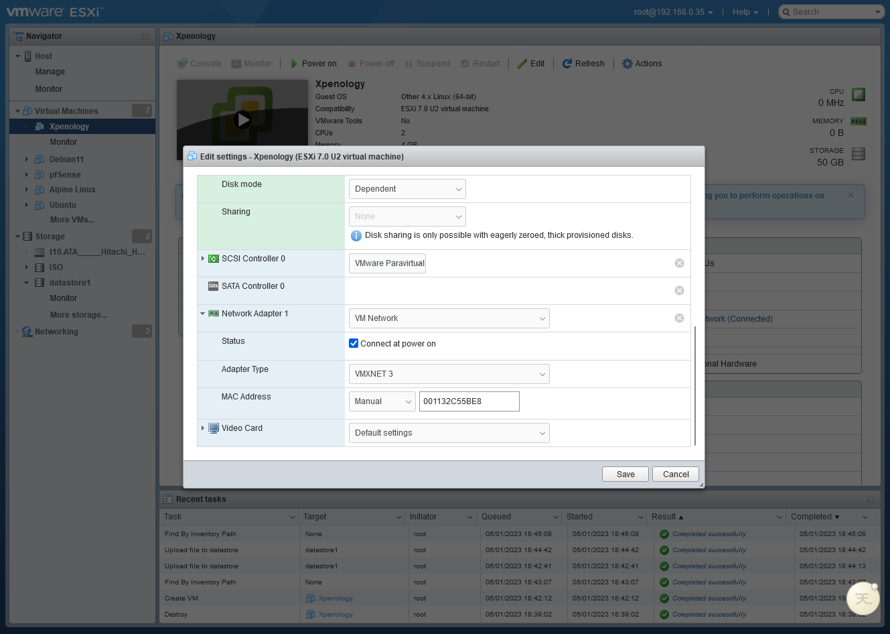This screenshot has width=890, height=634.
Task: Click the Refresh icon in VM toolbar
Action: pyautogui.click(x=567, y=64)
